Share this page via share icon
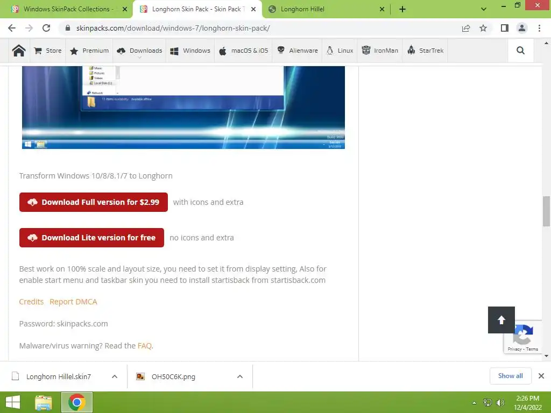Image resolution: width=551 pixels, height=413 pixels. pos(466,28)
